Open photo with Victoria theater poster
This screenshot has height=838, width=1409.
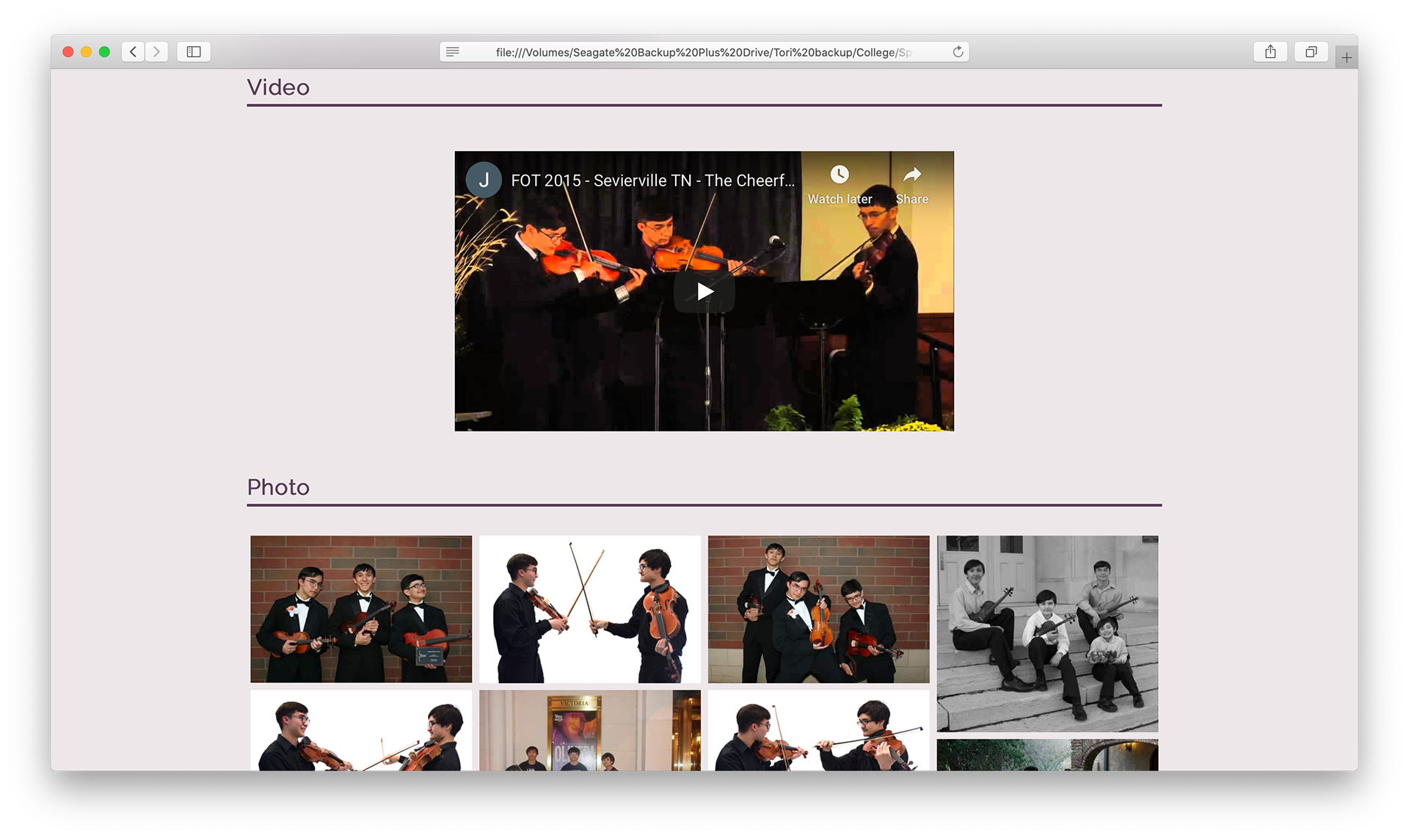tap(590, 730)
